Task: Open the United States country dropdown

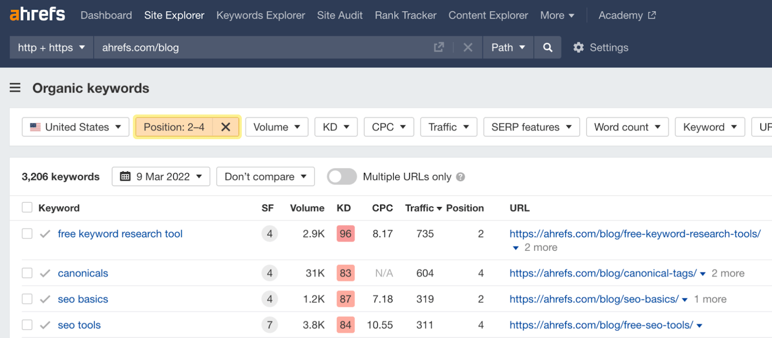Action: click(76, 127)
